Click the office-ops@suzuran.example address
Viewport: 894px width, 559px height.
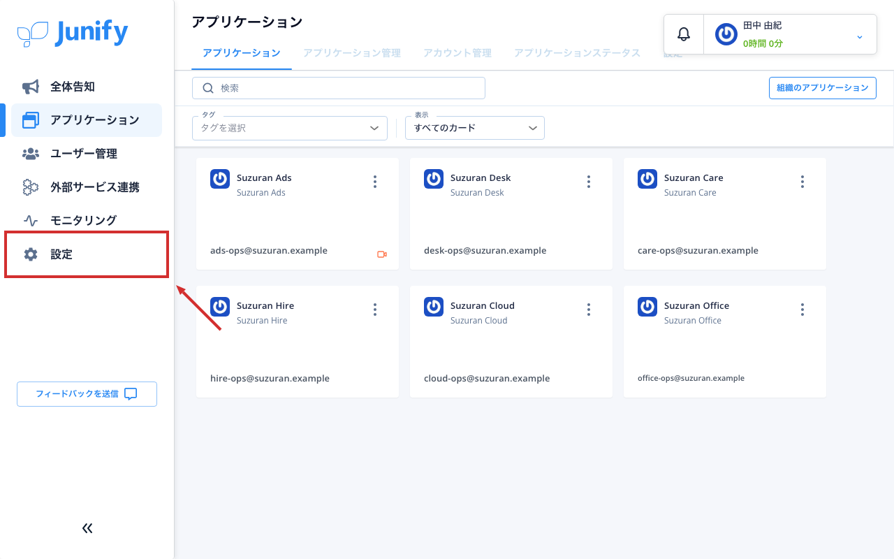(x=691, y=378)
